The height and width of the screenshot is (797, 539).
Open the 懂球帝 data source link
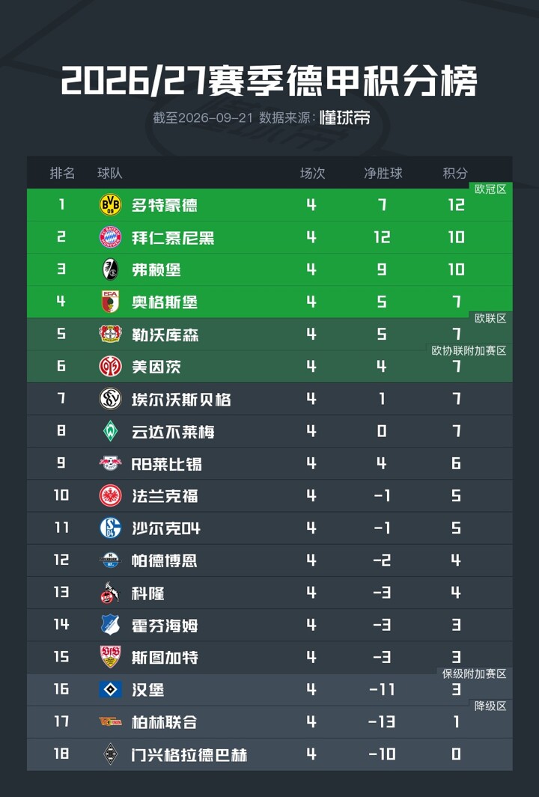[x=345, y=118]
